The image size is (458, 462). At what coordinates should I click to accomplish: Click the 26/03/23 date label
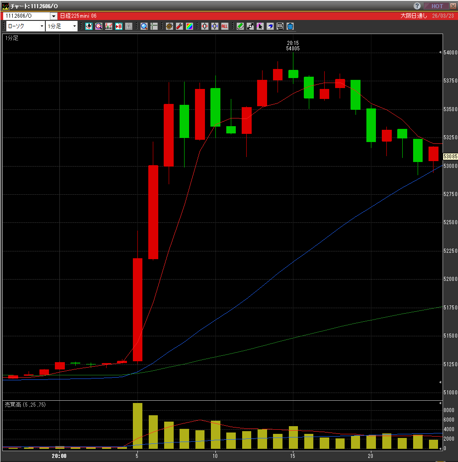(x=443, y=16)
